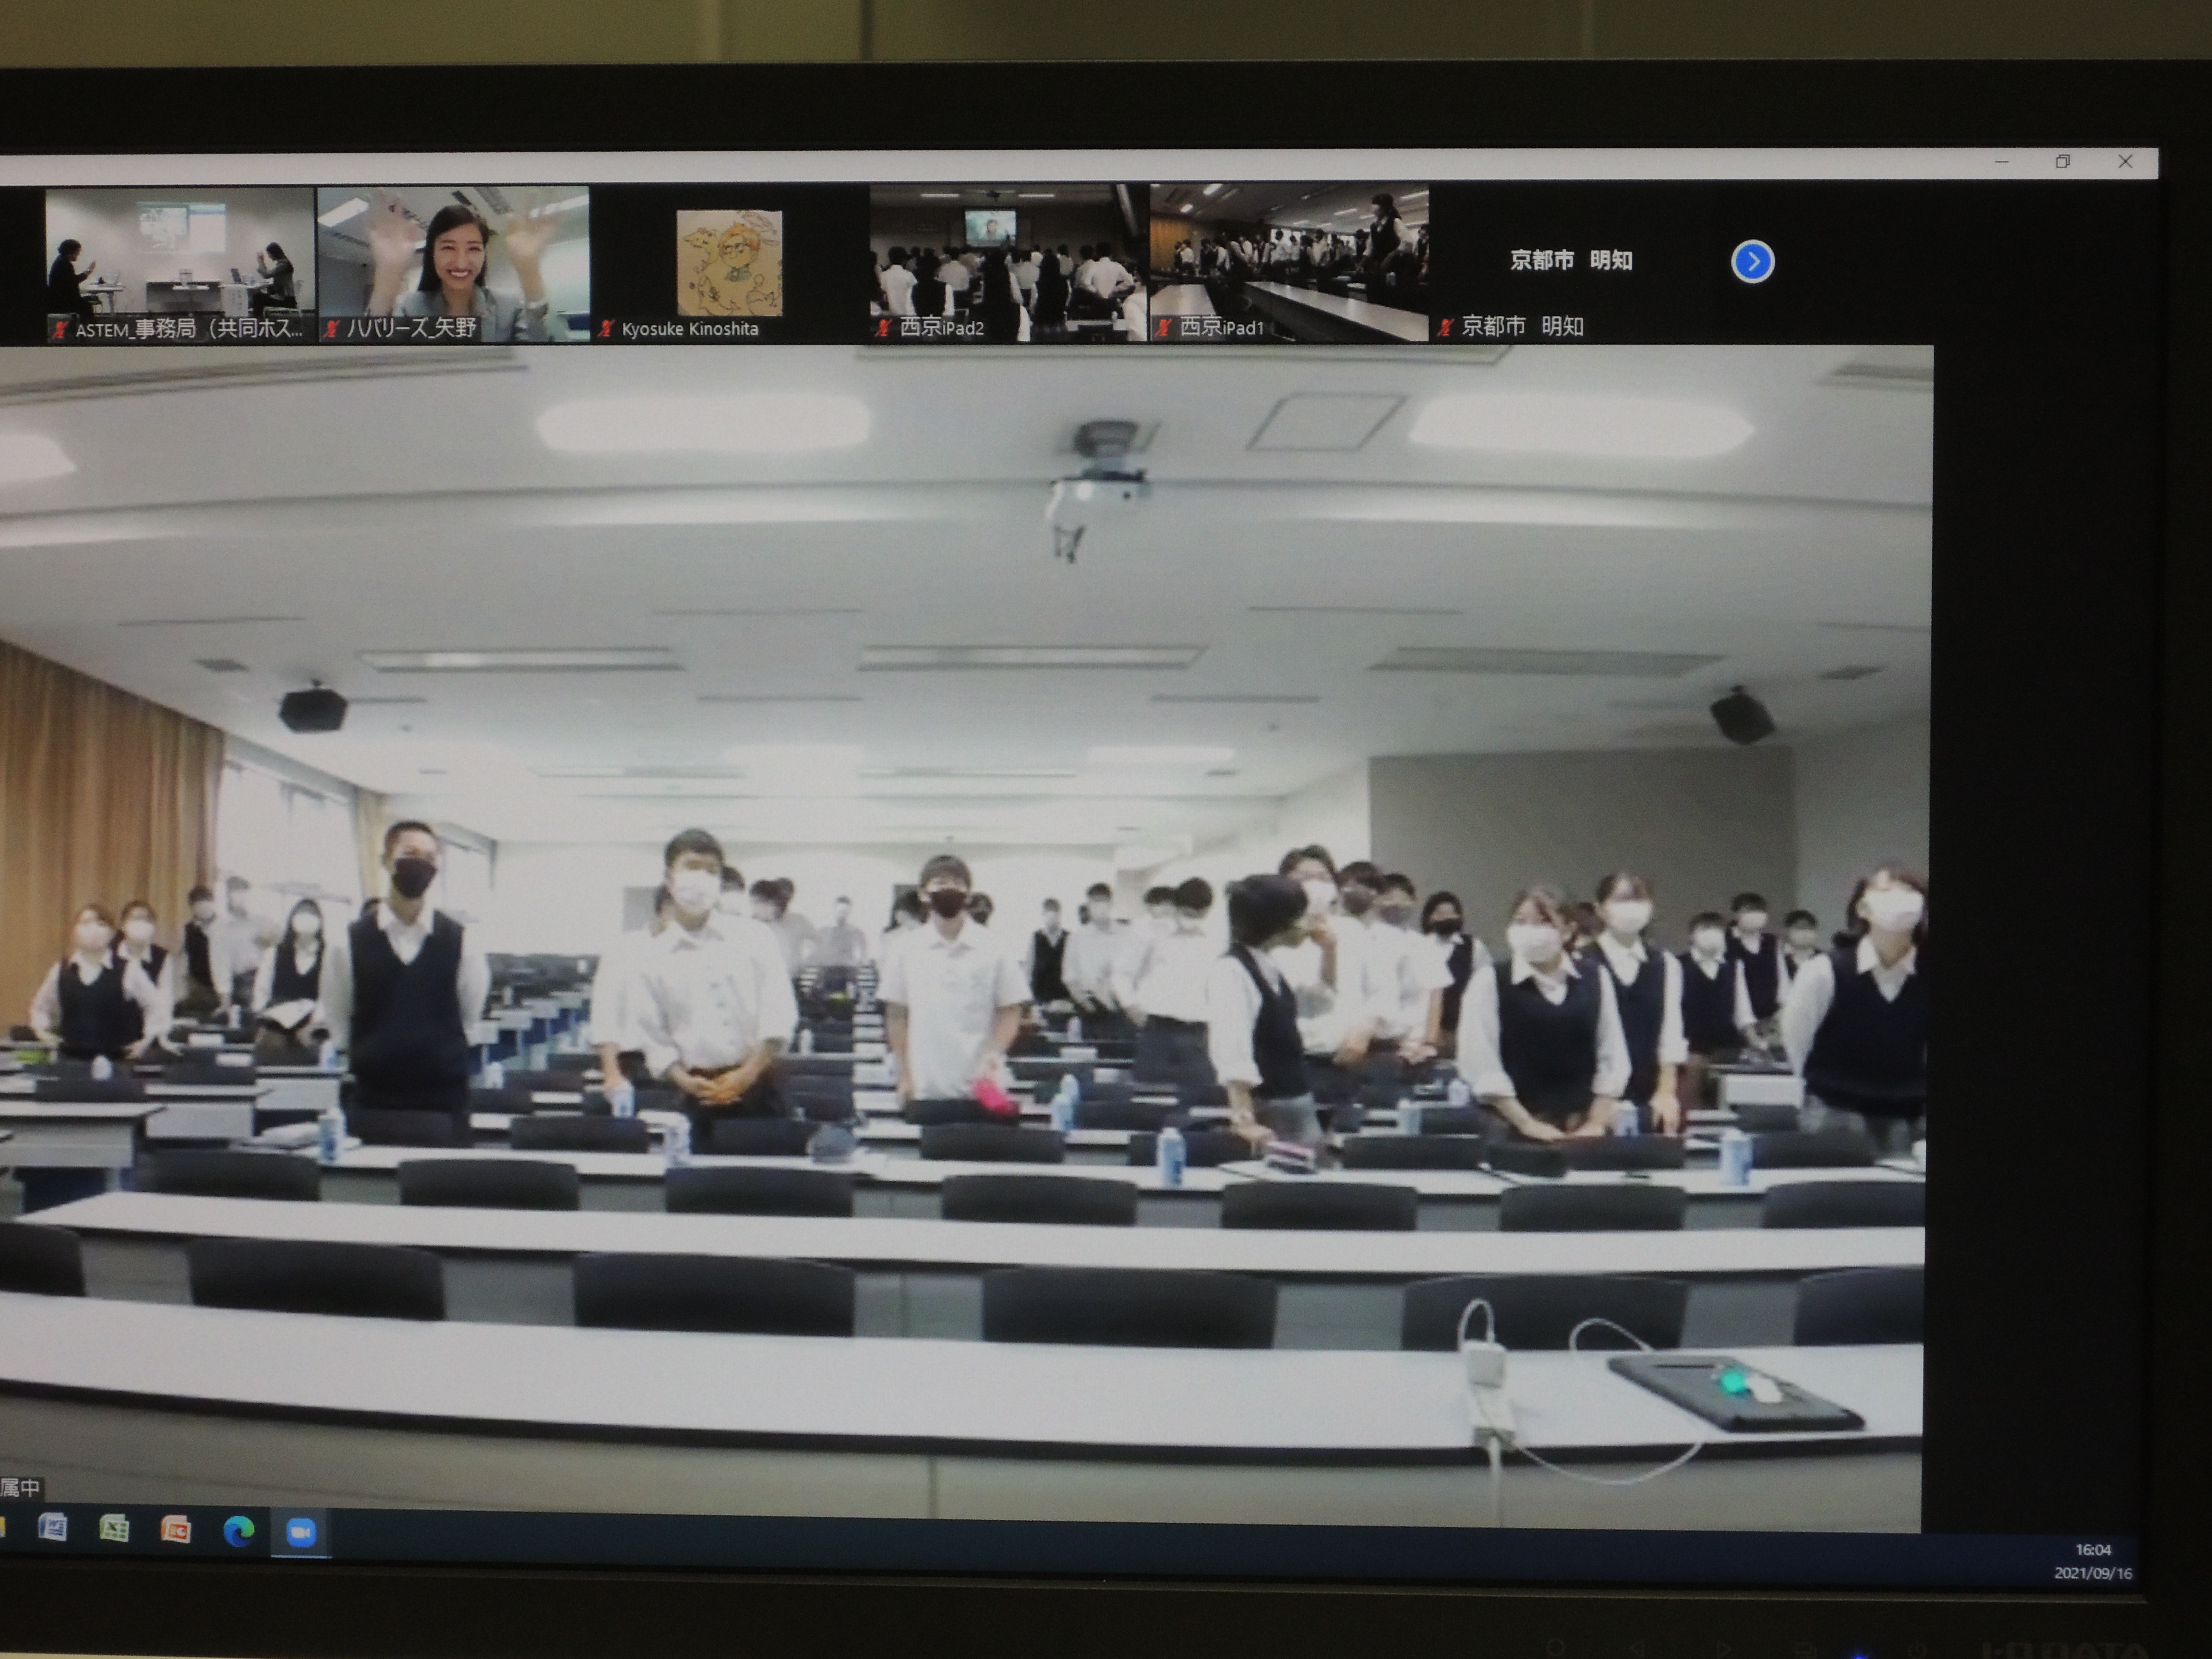The height and width of the screenshot is (1659, 2212).
Task: Close the Zoom meeting window
Action: pyautogui.click(x=2125, y=161)
